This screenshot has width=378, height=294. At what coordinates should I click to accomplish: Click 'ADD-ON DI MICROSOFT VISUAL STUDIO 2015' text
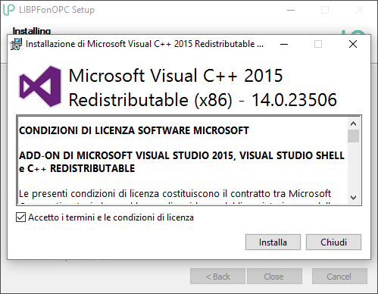tap(127, 155)
